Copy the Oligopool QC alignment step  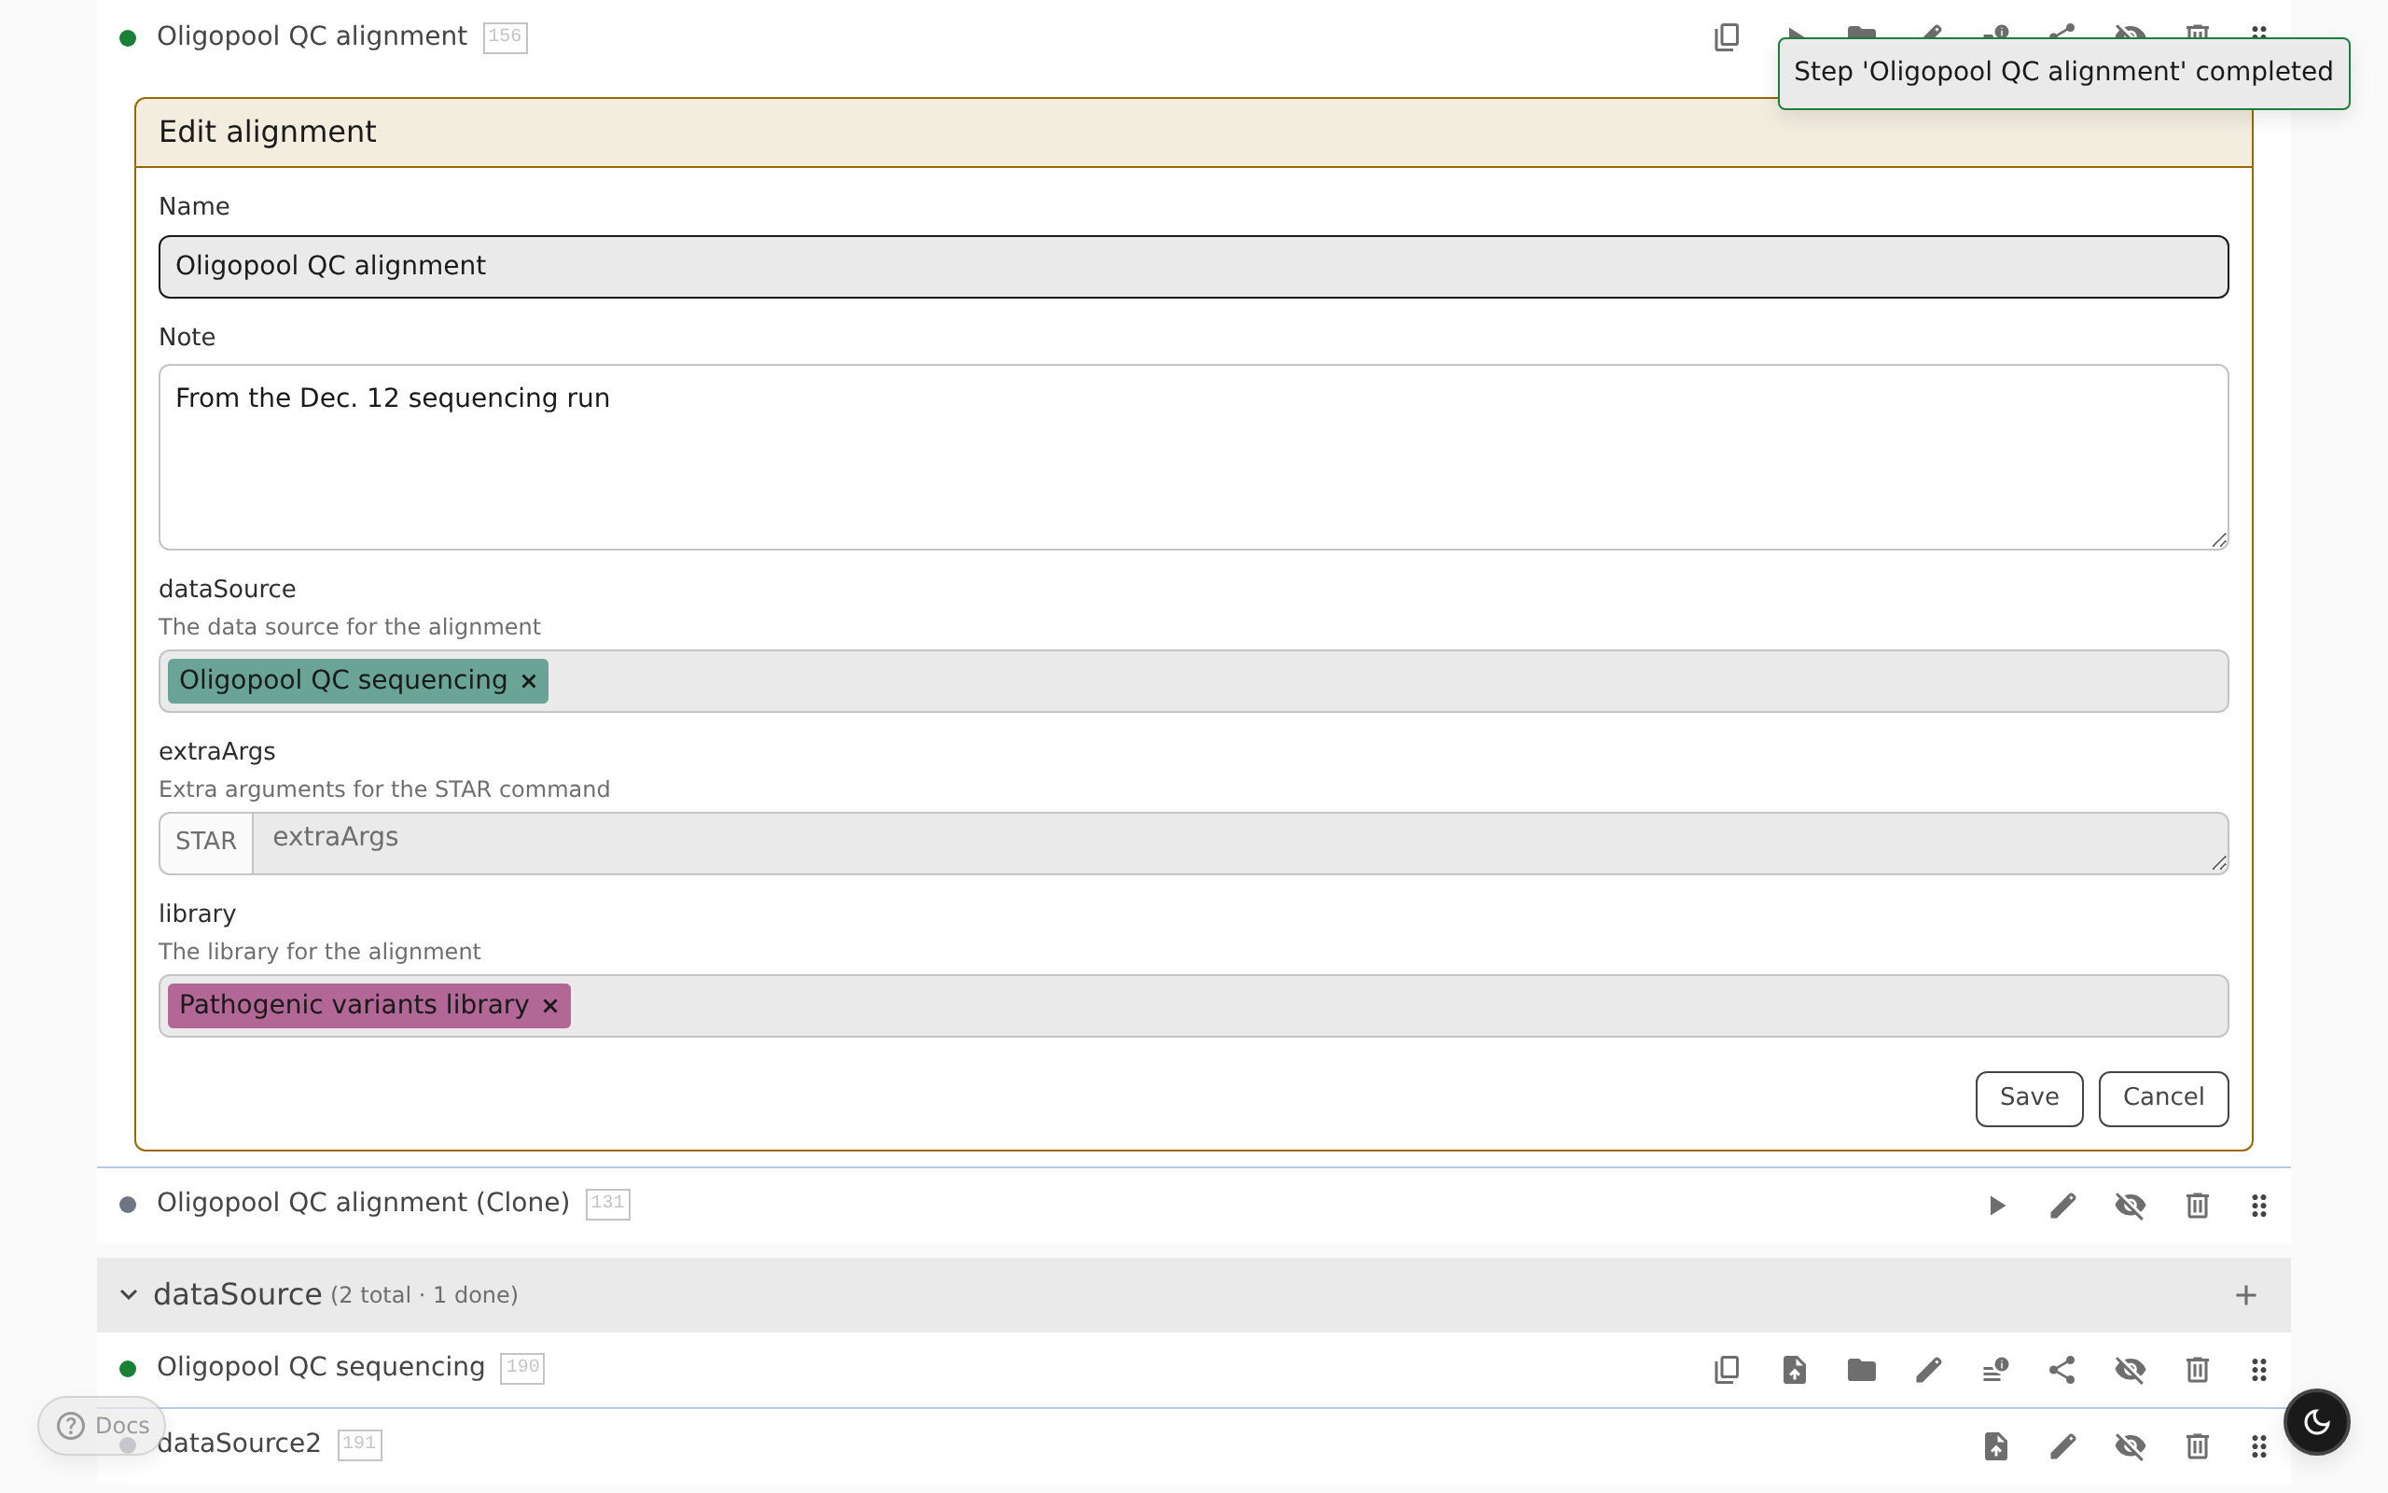1727,36
